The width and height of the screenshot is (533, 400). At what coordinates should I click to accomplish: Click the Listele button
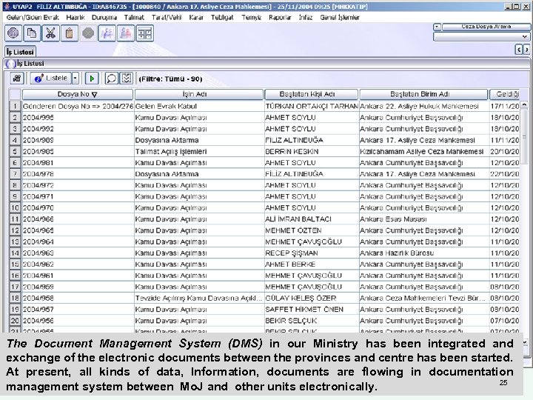pos(51,79)
